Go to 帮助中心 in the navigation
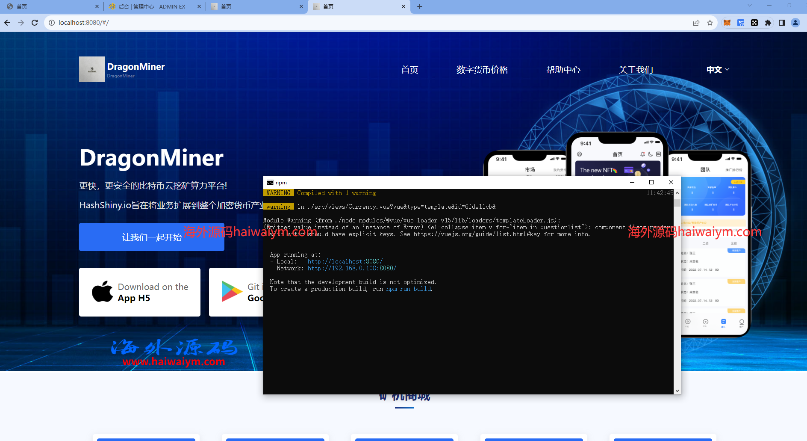 [563, 70]
